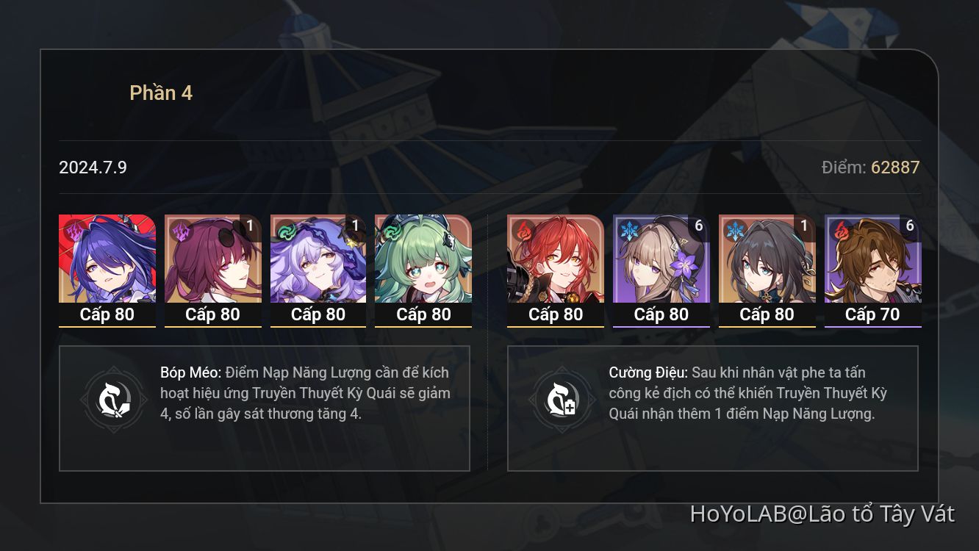Open the Bóp Méo description box

[265, 408]
